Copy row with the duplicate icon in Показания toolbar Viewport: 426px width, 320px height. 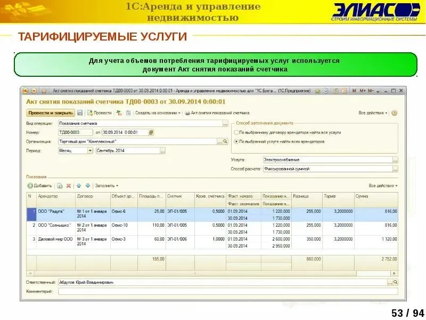pos(60,186)
